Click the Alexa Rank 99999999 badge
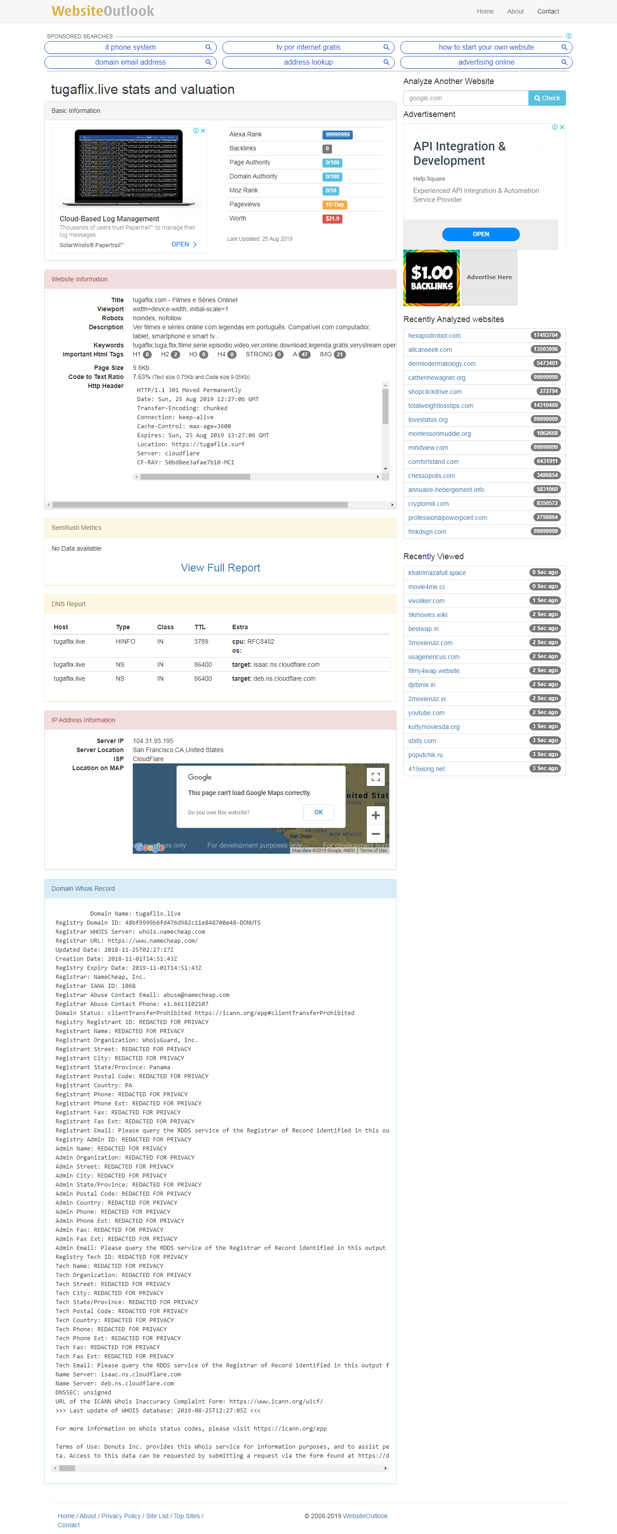Screen dimensions: 617x1534 coord(338,135)
